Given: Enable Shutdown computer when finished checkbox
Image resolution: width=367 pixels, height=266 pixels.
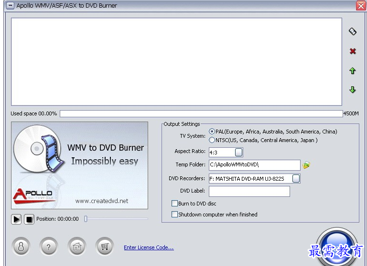Looking at the screenshot, I should tap(174, 215).
